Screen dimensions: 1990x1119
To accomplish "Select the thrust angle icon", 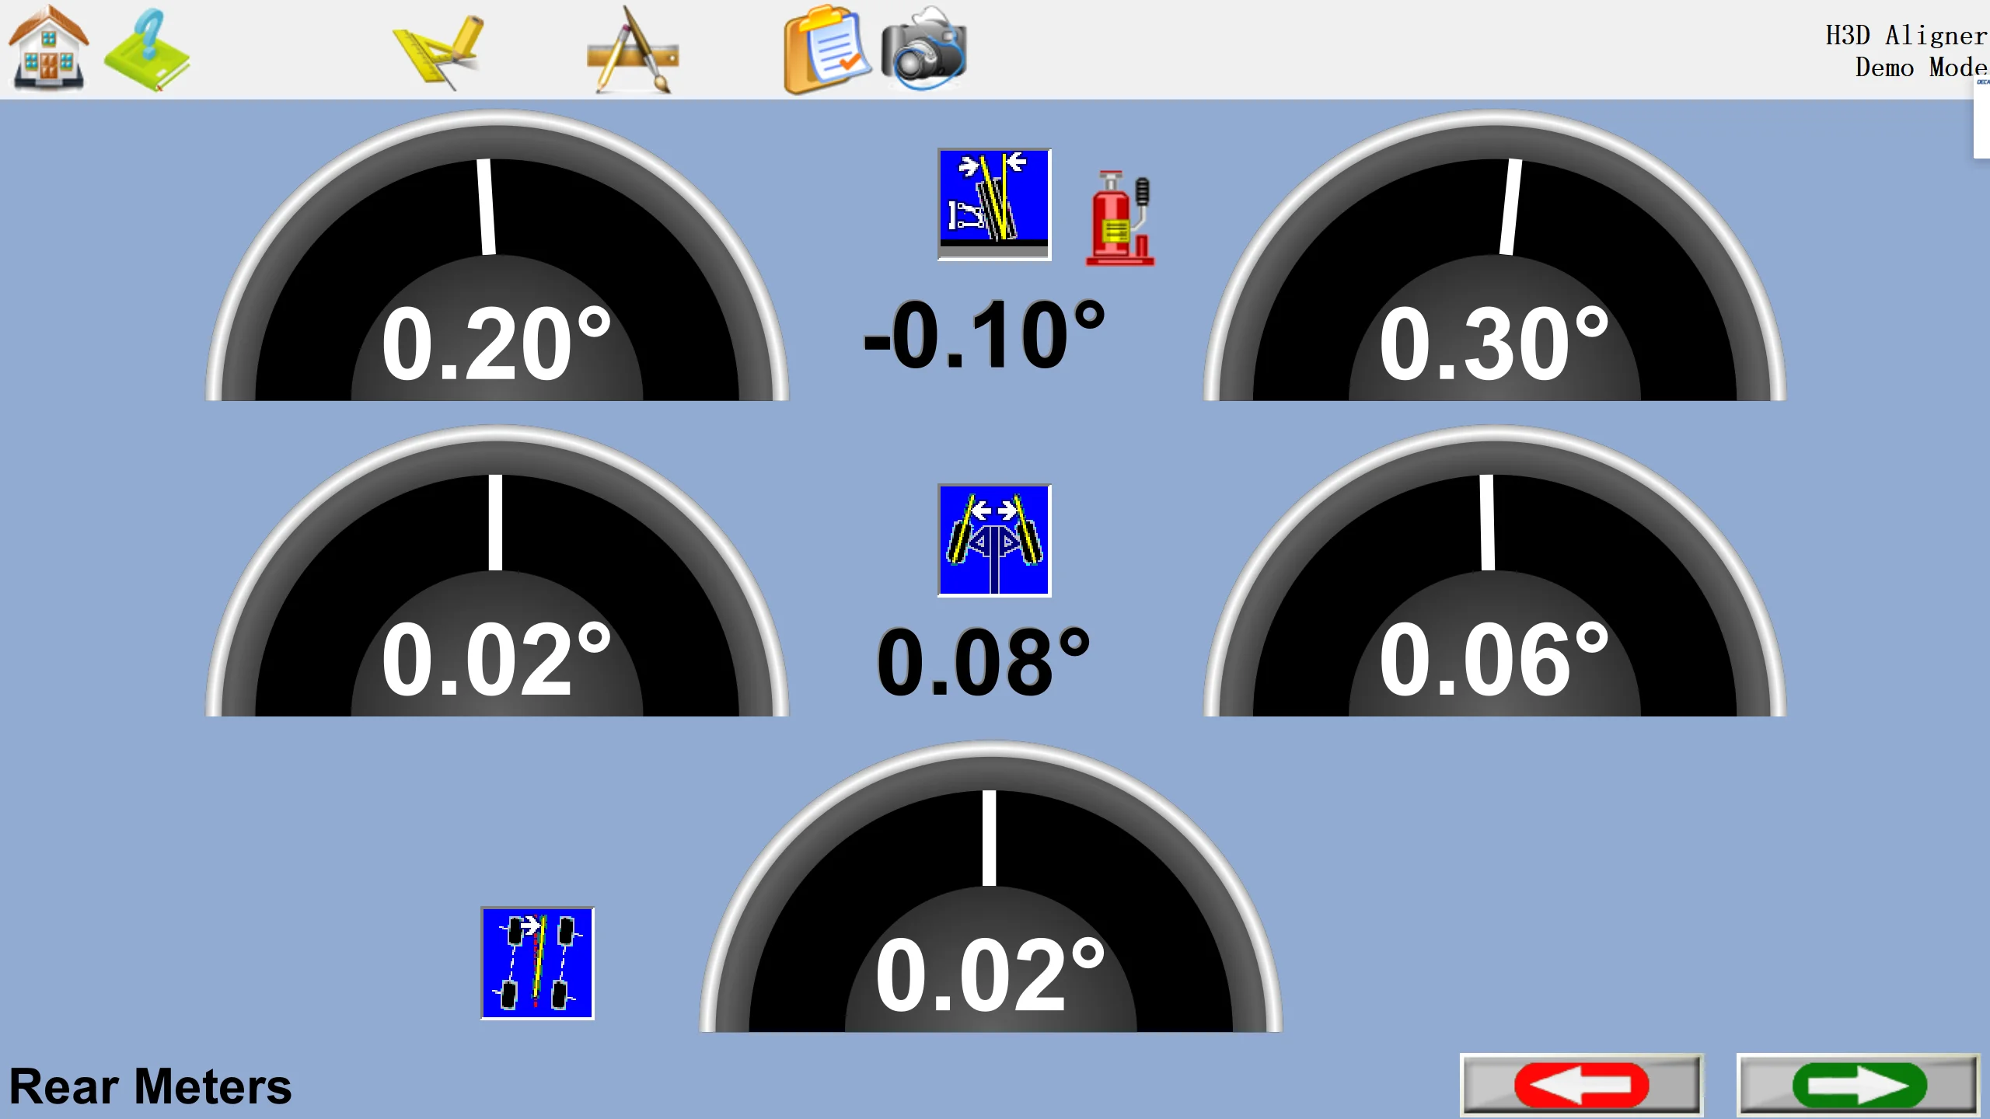I will tap(537, 963).
